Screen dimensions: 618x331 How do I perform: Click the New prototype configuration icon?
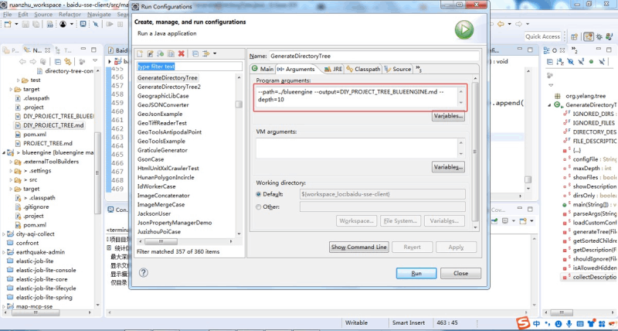[x=150, y=53]
